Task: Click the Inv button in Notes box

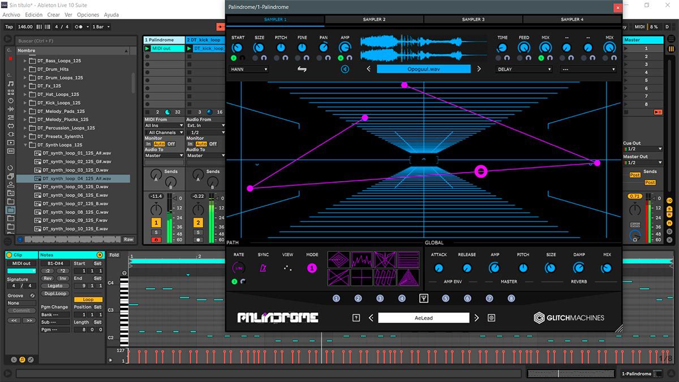Action: point(63,278)
